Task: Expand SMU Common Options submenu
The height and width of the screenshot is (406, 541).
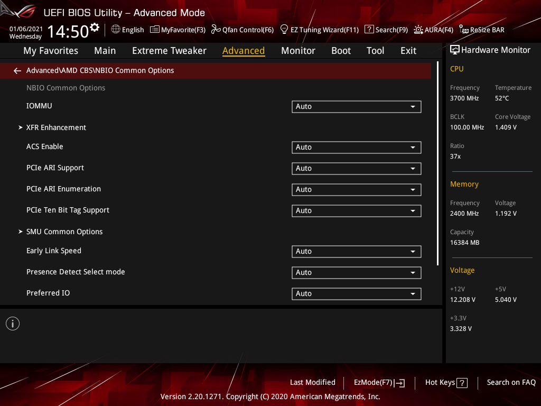Action: (x=64, y=232)
